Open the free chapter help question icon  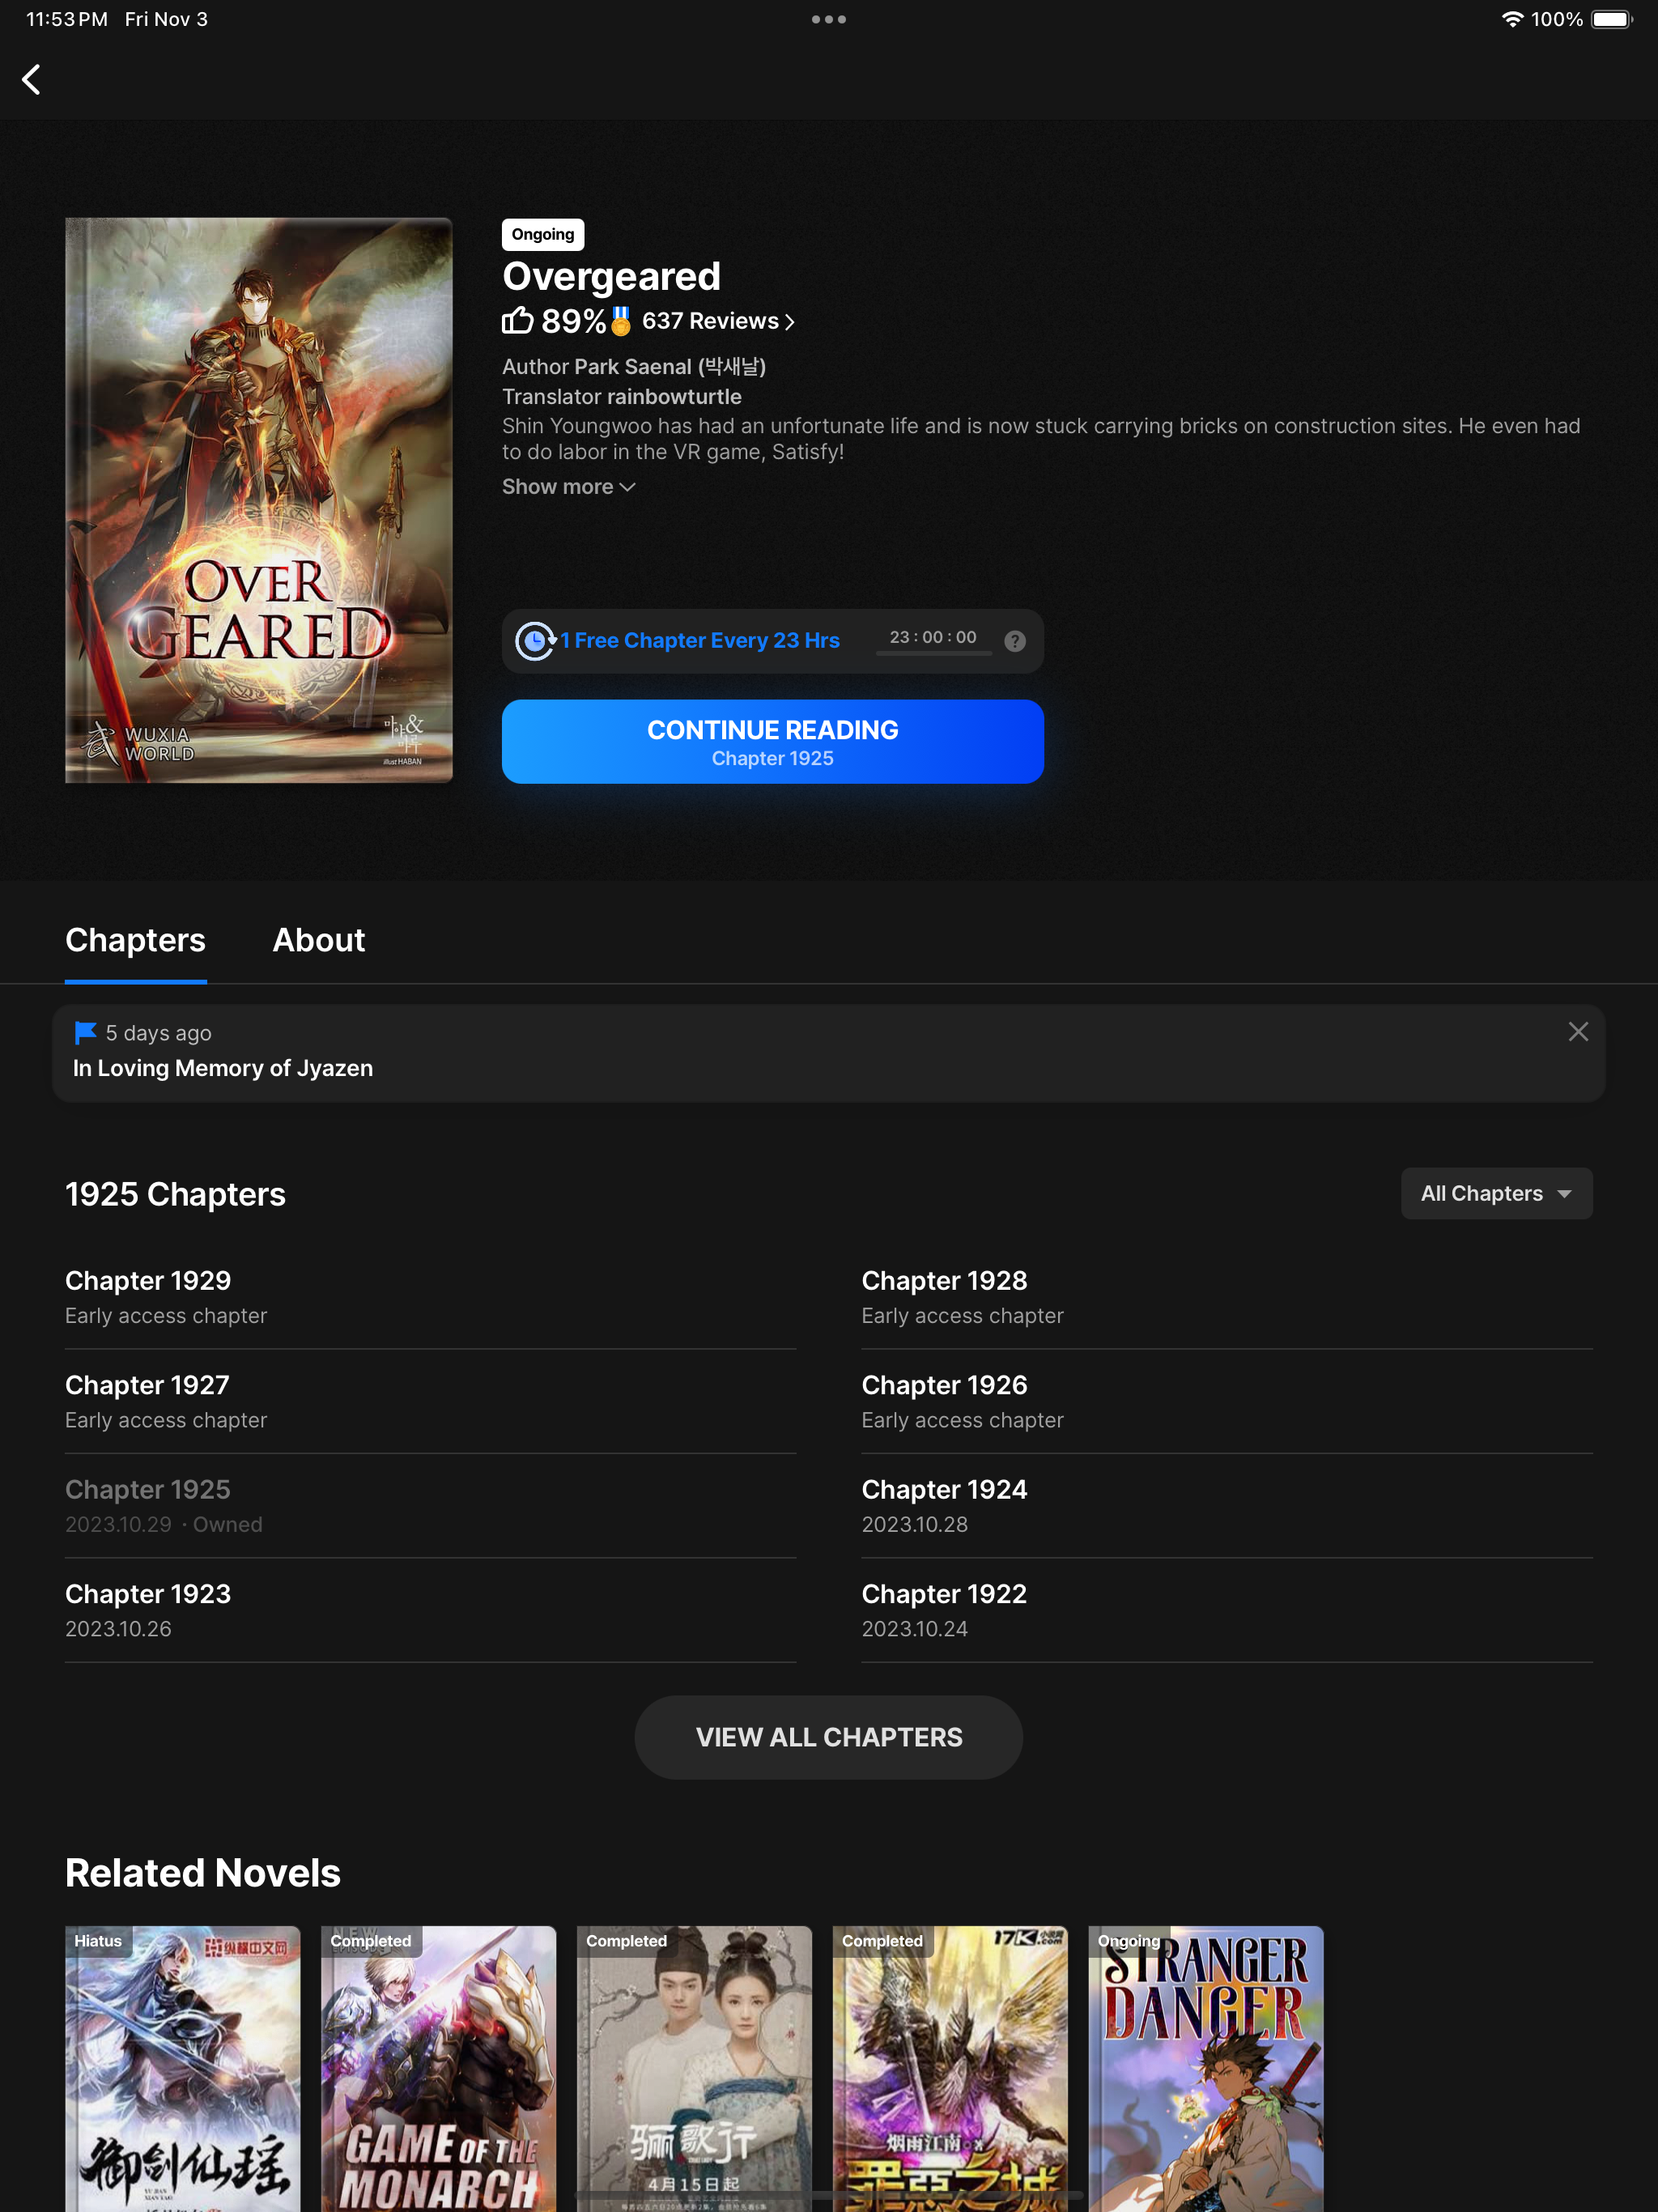coord(1015,641)
